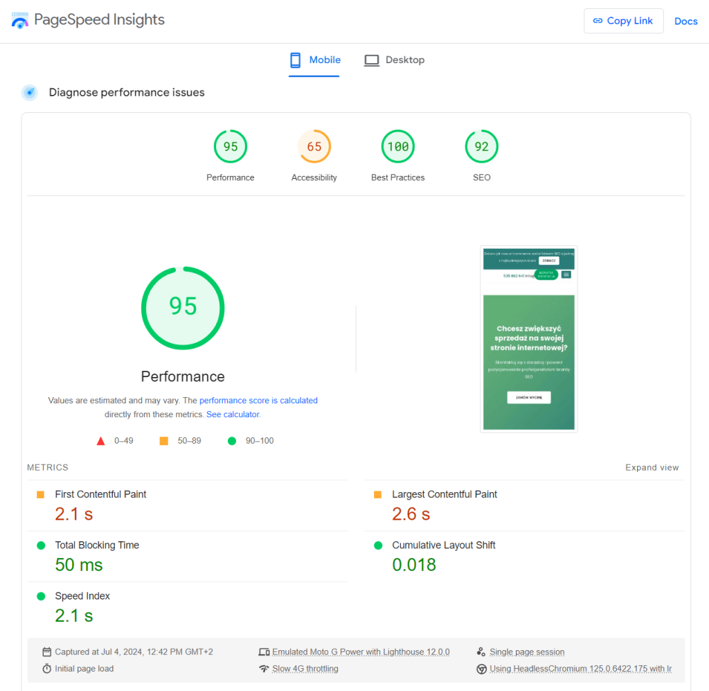Screen dimensions: 709x691
Task: Select the SEO score gauge of 92
Action: (481, 147)
